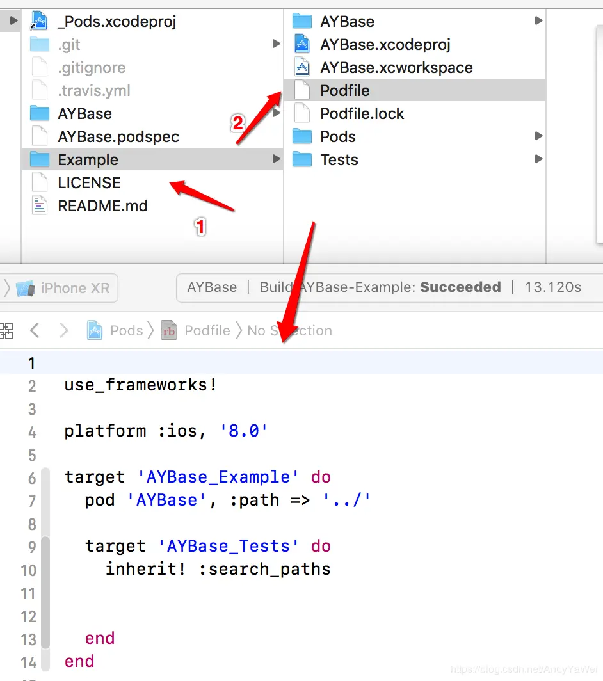Open the _Pods.xcodeproj file icon
Viewport: 603px width, 681px height.
pos(39,21)
